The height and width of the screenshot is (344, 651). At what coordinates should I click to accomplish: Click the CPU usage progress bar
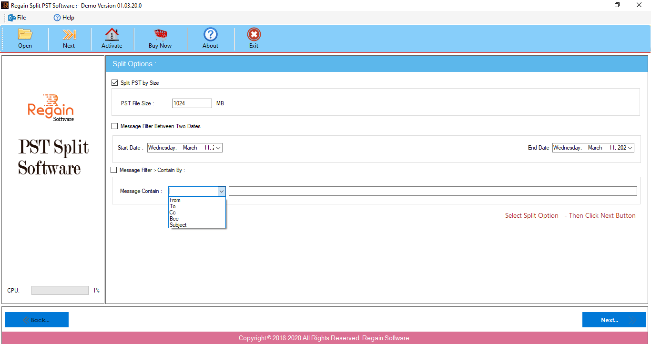coord(60,290)
